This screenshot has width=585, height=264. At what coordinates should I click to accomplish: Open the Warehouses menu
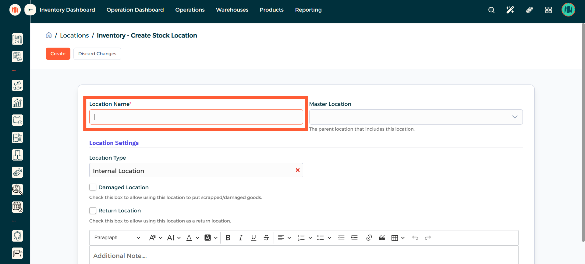232,10
